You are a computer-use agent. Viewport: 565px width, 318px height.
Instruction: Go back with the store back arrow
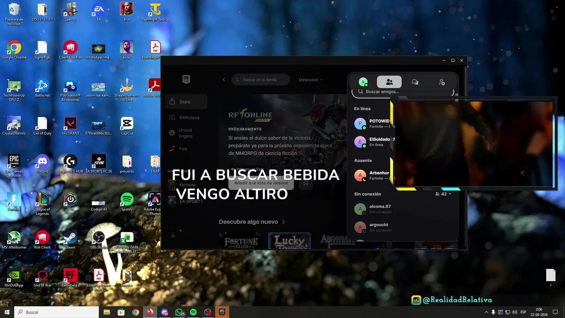pyautogui.click(x=224, y=79)
